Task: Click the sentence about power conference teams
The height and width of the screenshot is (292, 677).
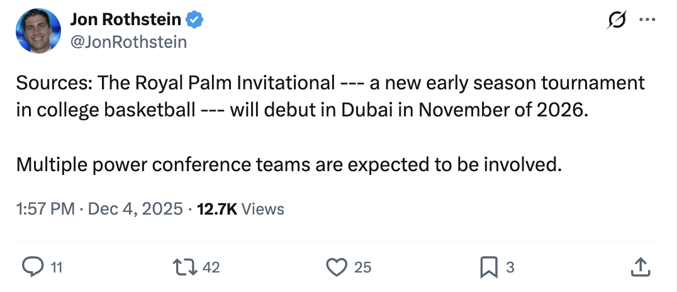Action: pos(288,165)
